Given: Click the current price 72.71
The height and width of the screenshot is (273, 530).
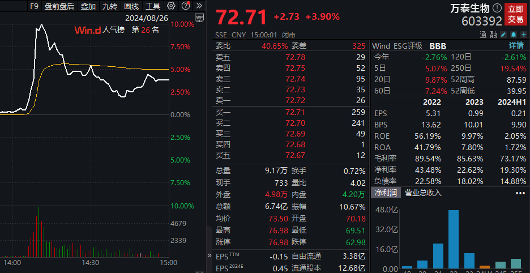Looking at the screenshot, I should tap(241, 17).
